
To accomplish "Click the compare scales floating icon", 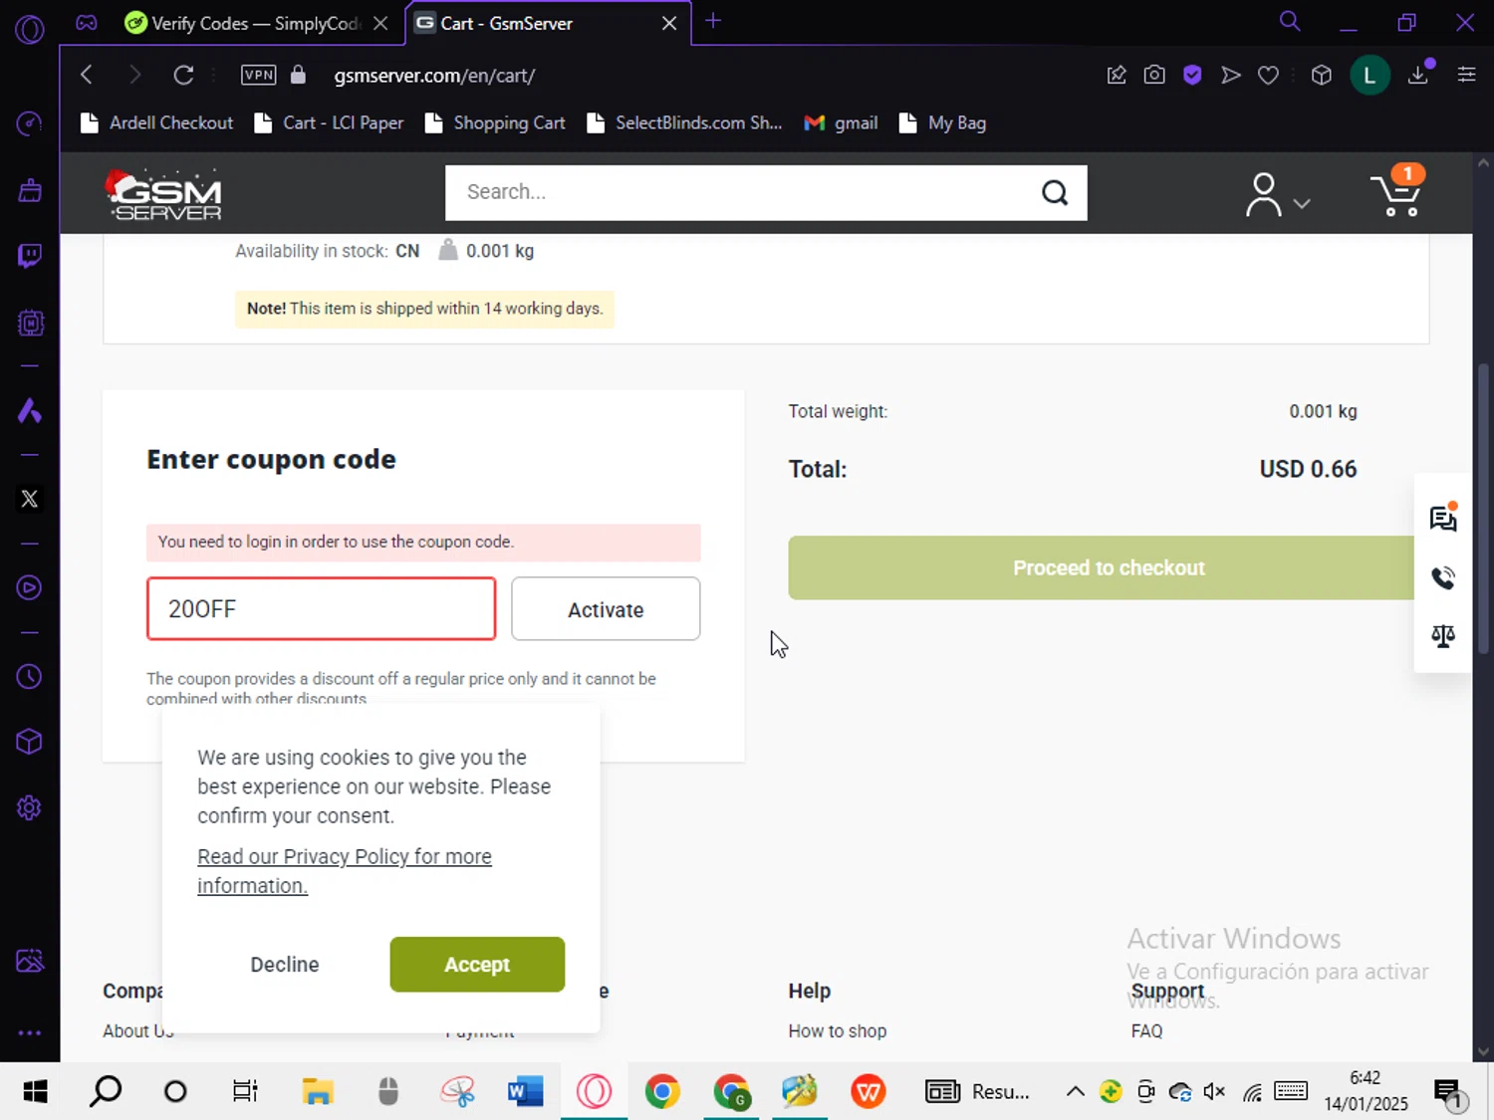I will point(1443,636).
